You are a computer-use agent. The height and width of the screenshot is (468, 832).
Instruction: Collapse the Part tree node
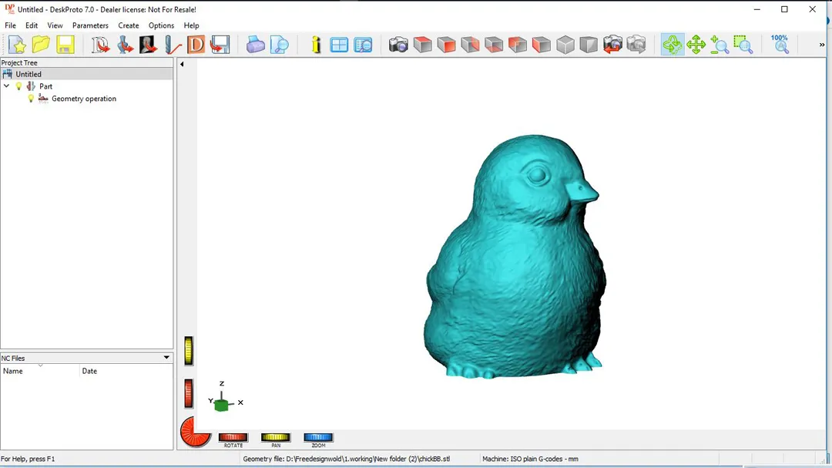[x=7, y=86]
